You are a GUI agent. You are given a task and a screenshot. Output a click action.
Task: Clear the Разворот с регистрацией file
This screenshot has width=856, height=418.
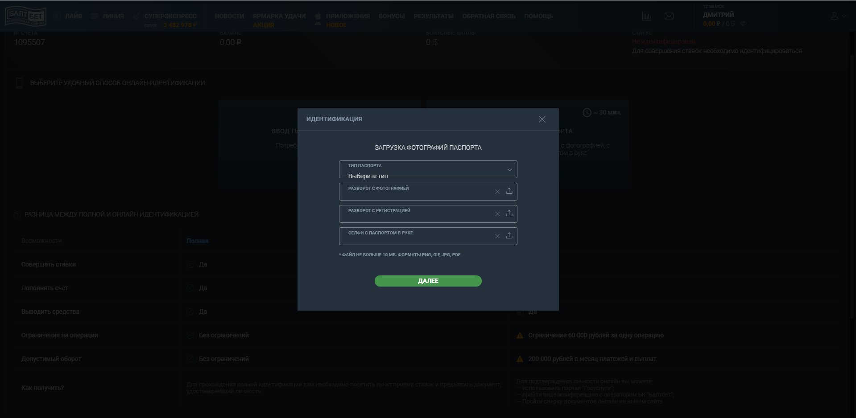[497, 214]
